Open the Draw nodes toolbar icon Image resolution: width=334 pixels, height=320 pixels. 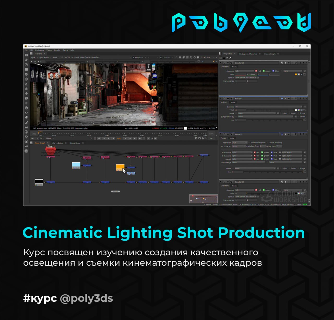pos(26,60)
